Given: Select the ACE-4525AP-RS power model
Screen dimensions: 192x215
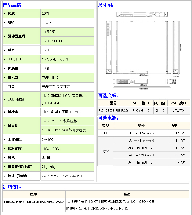Looking at the screenshot, I should (142, 163).
